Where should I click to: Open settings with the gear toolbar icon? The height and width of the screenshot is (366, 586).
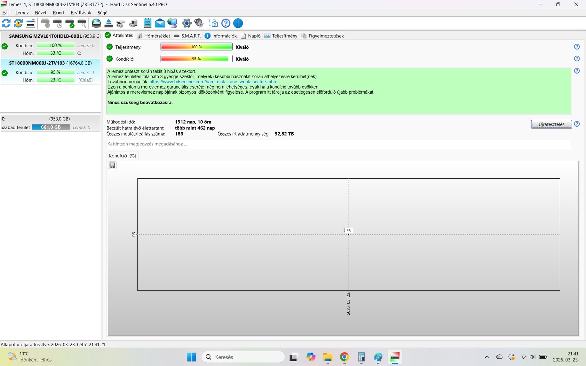tap(187, 23)
